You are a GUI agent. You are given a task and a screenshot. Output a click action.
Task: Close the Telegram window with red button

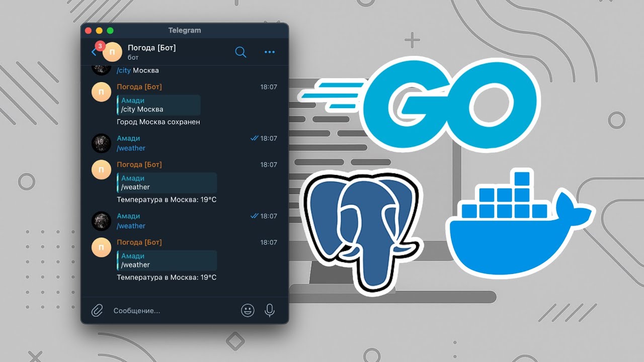point(89,30)
